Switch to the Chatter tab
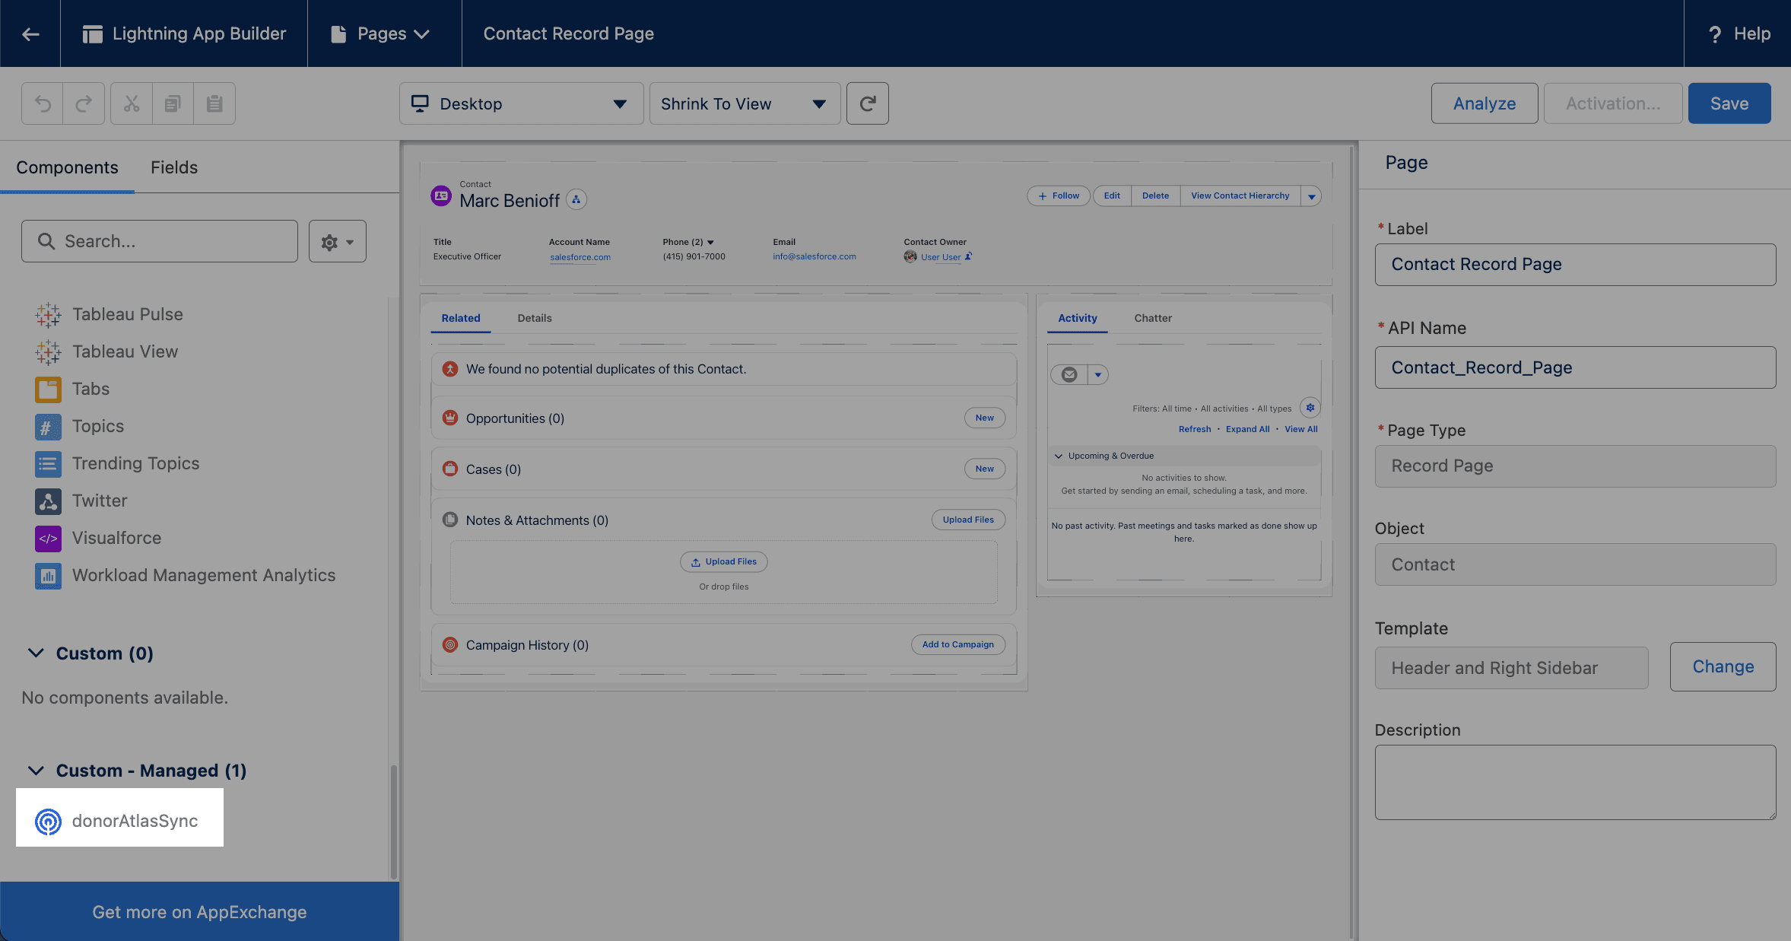 point(1152,318)
